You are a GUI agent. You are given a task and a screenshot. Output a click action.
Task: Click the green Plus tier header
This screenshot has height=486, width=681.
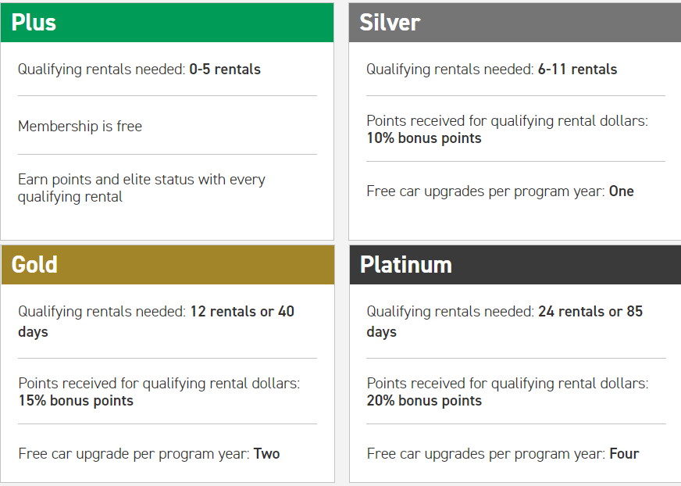167,23
